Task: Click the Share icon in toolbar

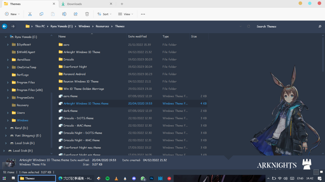Action: tap(76, 14)
